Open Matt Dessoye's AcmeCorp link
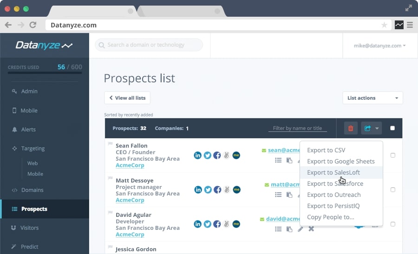 (x=130, y=200)
